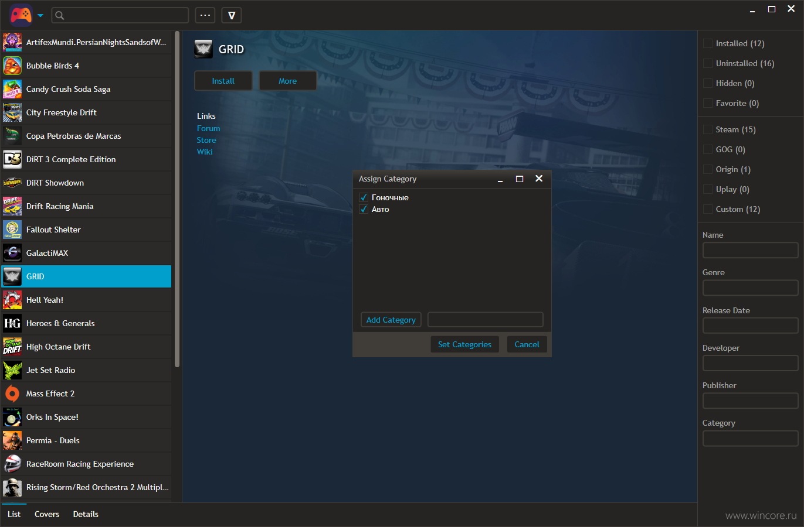The width and height of the screenshot is (804, 527).
Task: Switch to the Covers view tab
Action: (x=47, y=514)
